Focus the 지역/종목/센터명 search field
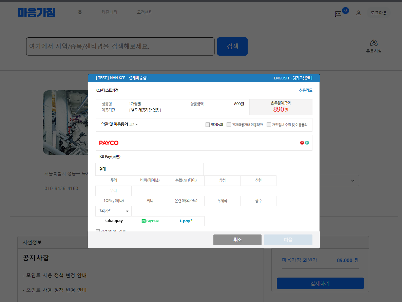 tap(120, 46)
